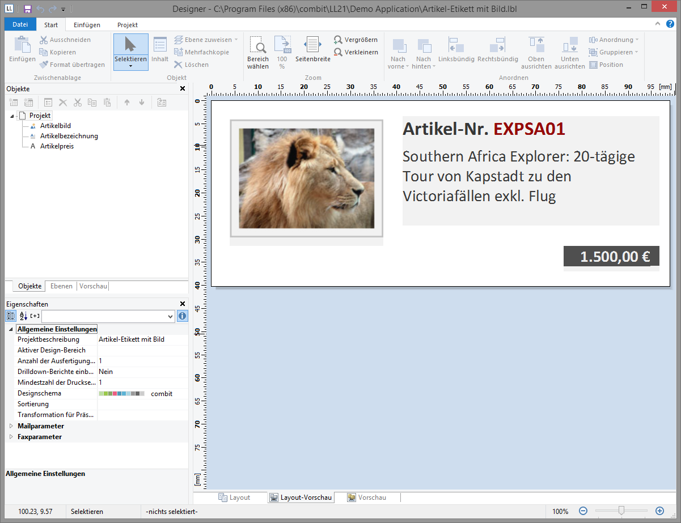Click the Bereich wählen zoom icon
Image resolution: width=681 pixels, height=523 pixels.
coord(258,45)
